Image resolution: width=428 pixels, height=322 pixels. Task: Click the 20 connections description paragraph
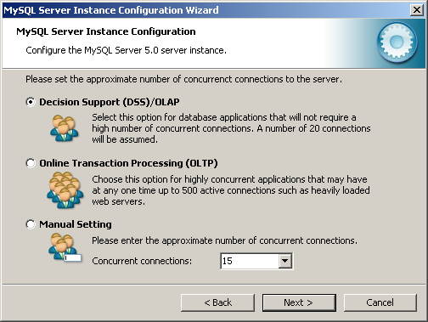(x=231, y=128)
